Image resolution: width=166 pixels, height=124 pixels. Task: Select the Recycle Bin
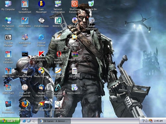(91, 4)
